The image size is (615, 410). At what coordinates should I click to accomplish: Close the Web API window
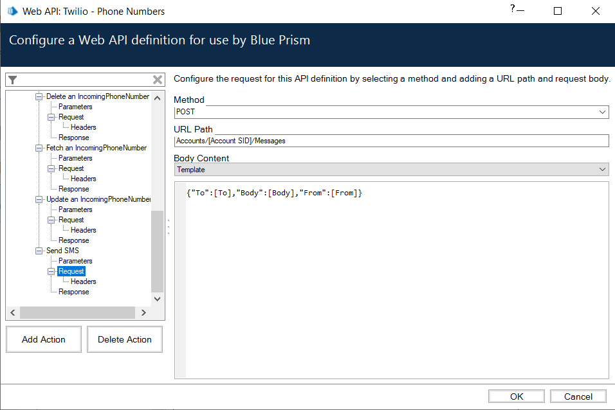(596, 11)
